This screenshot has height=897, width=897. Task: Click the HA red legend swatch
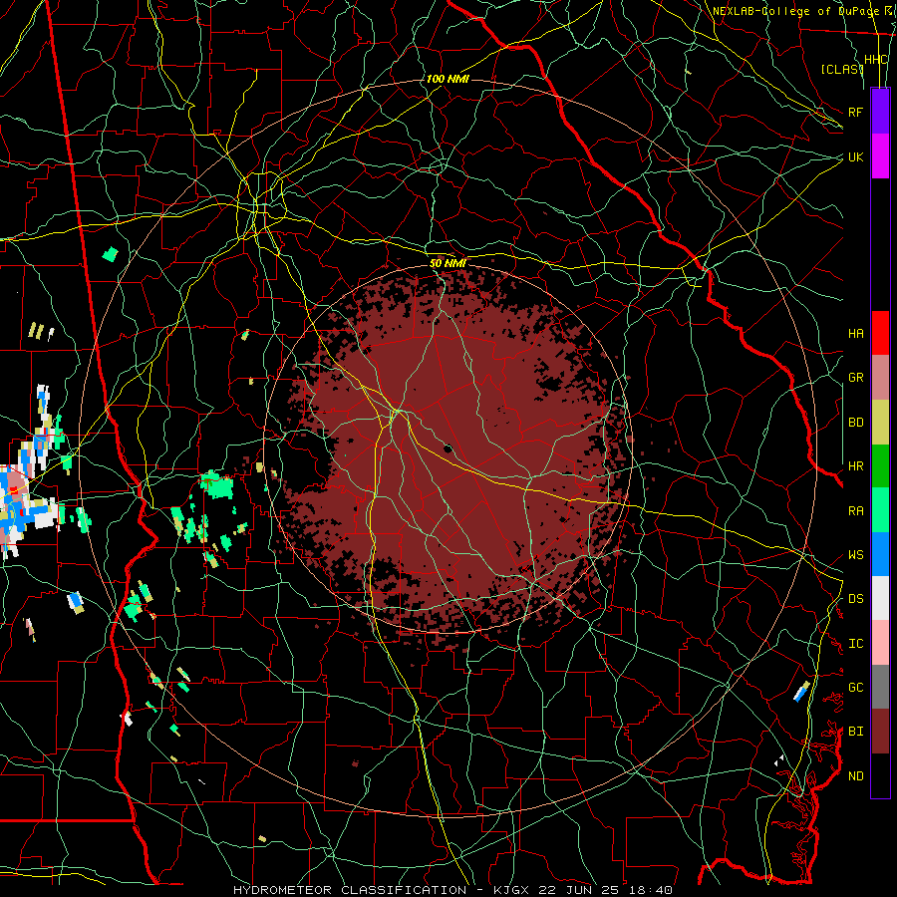[x=880, y=333]
